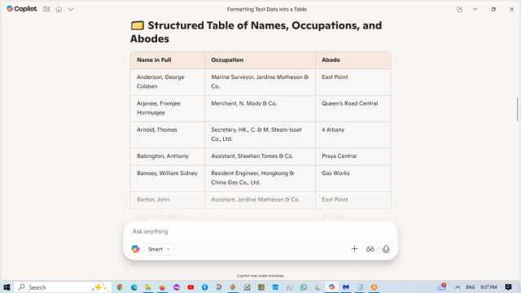Click the Copilot taskbar icon

(x=331, y=287)
